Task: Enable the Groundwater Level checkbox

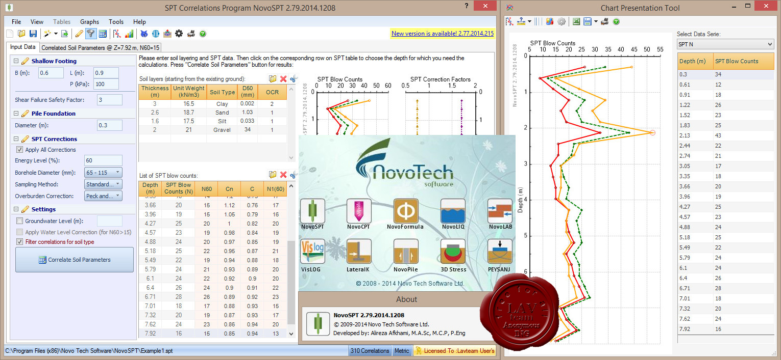Action: point(20,221)
